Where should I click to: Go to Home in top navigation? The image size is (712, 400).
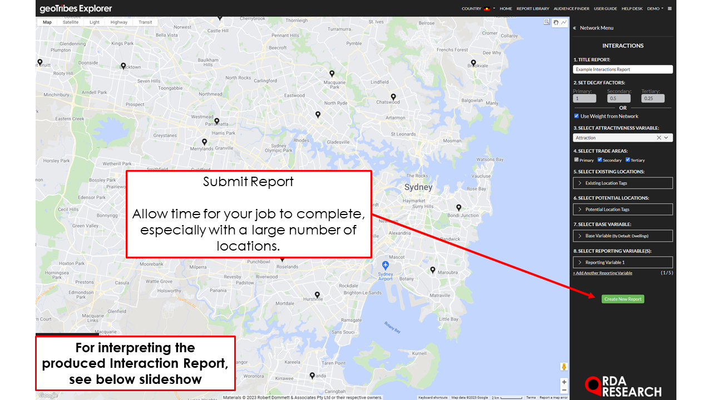(x=506, y=9)
